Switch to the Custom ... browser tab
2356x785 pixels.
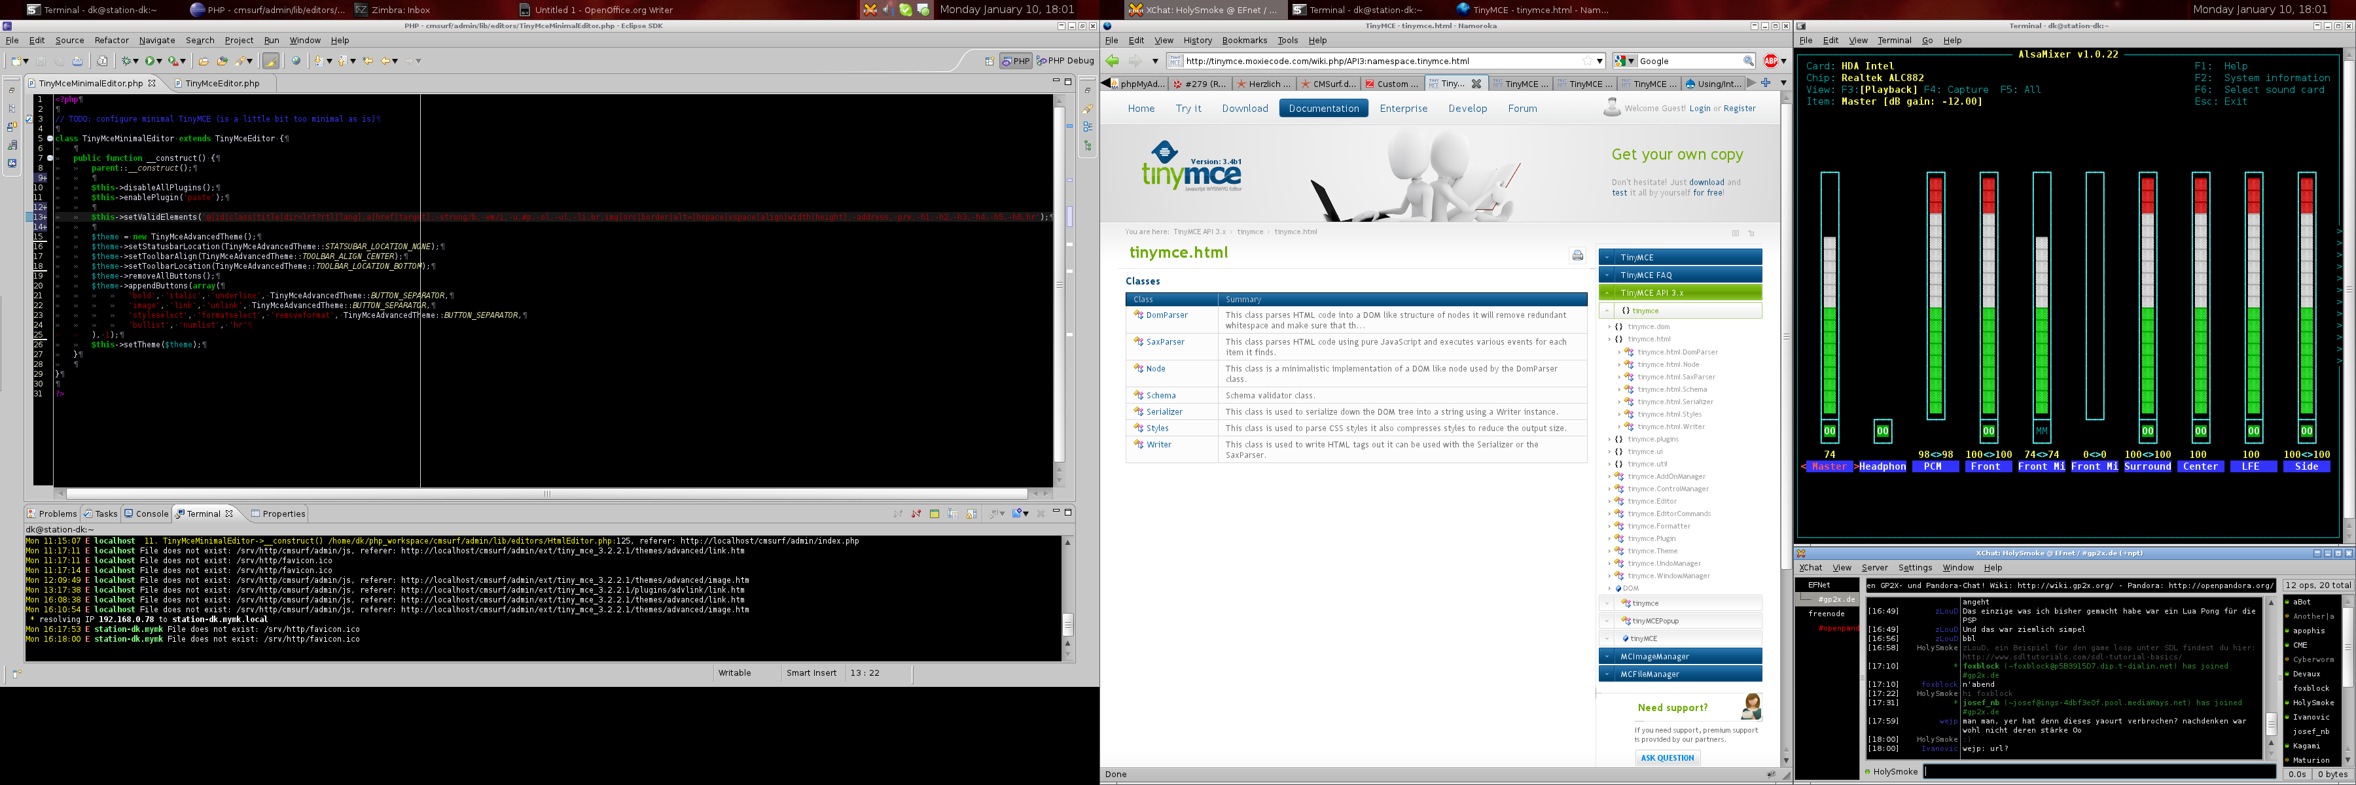pyautogui.click(x=1391, y=84)
